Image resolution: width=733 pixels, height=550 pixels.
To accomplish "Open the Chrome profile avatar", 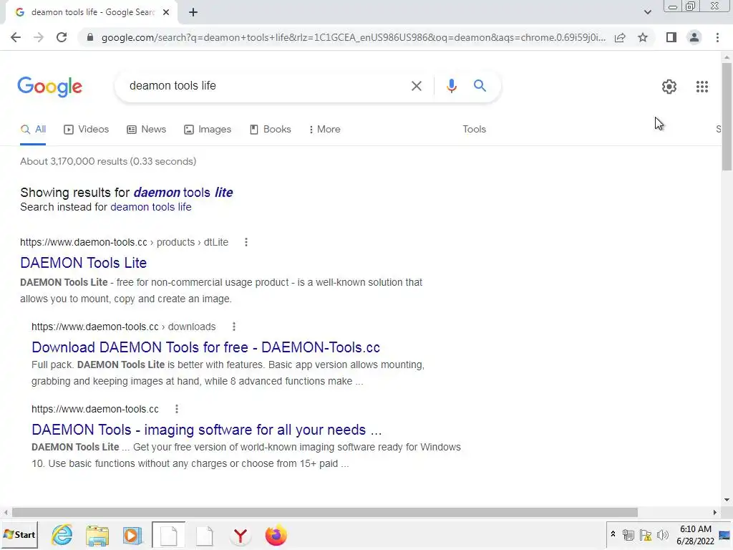I will [694, 37].
